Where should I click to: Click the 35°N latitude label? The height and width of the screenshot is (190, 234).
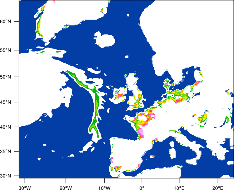(6, 151)
